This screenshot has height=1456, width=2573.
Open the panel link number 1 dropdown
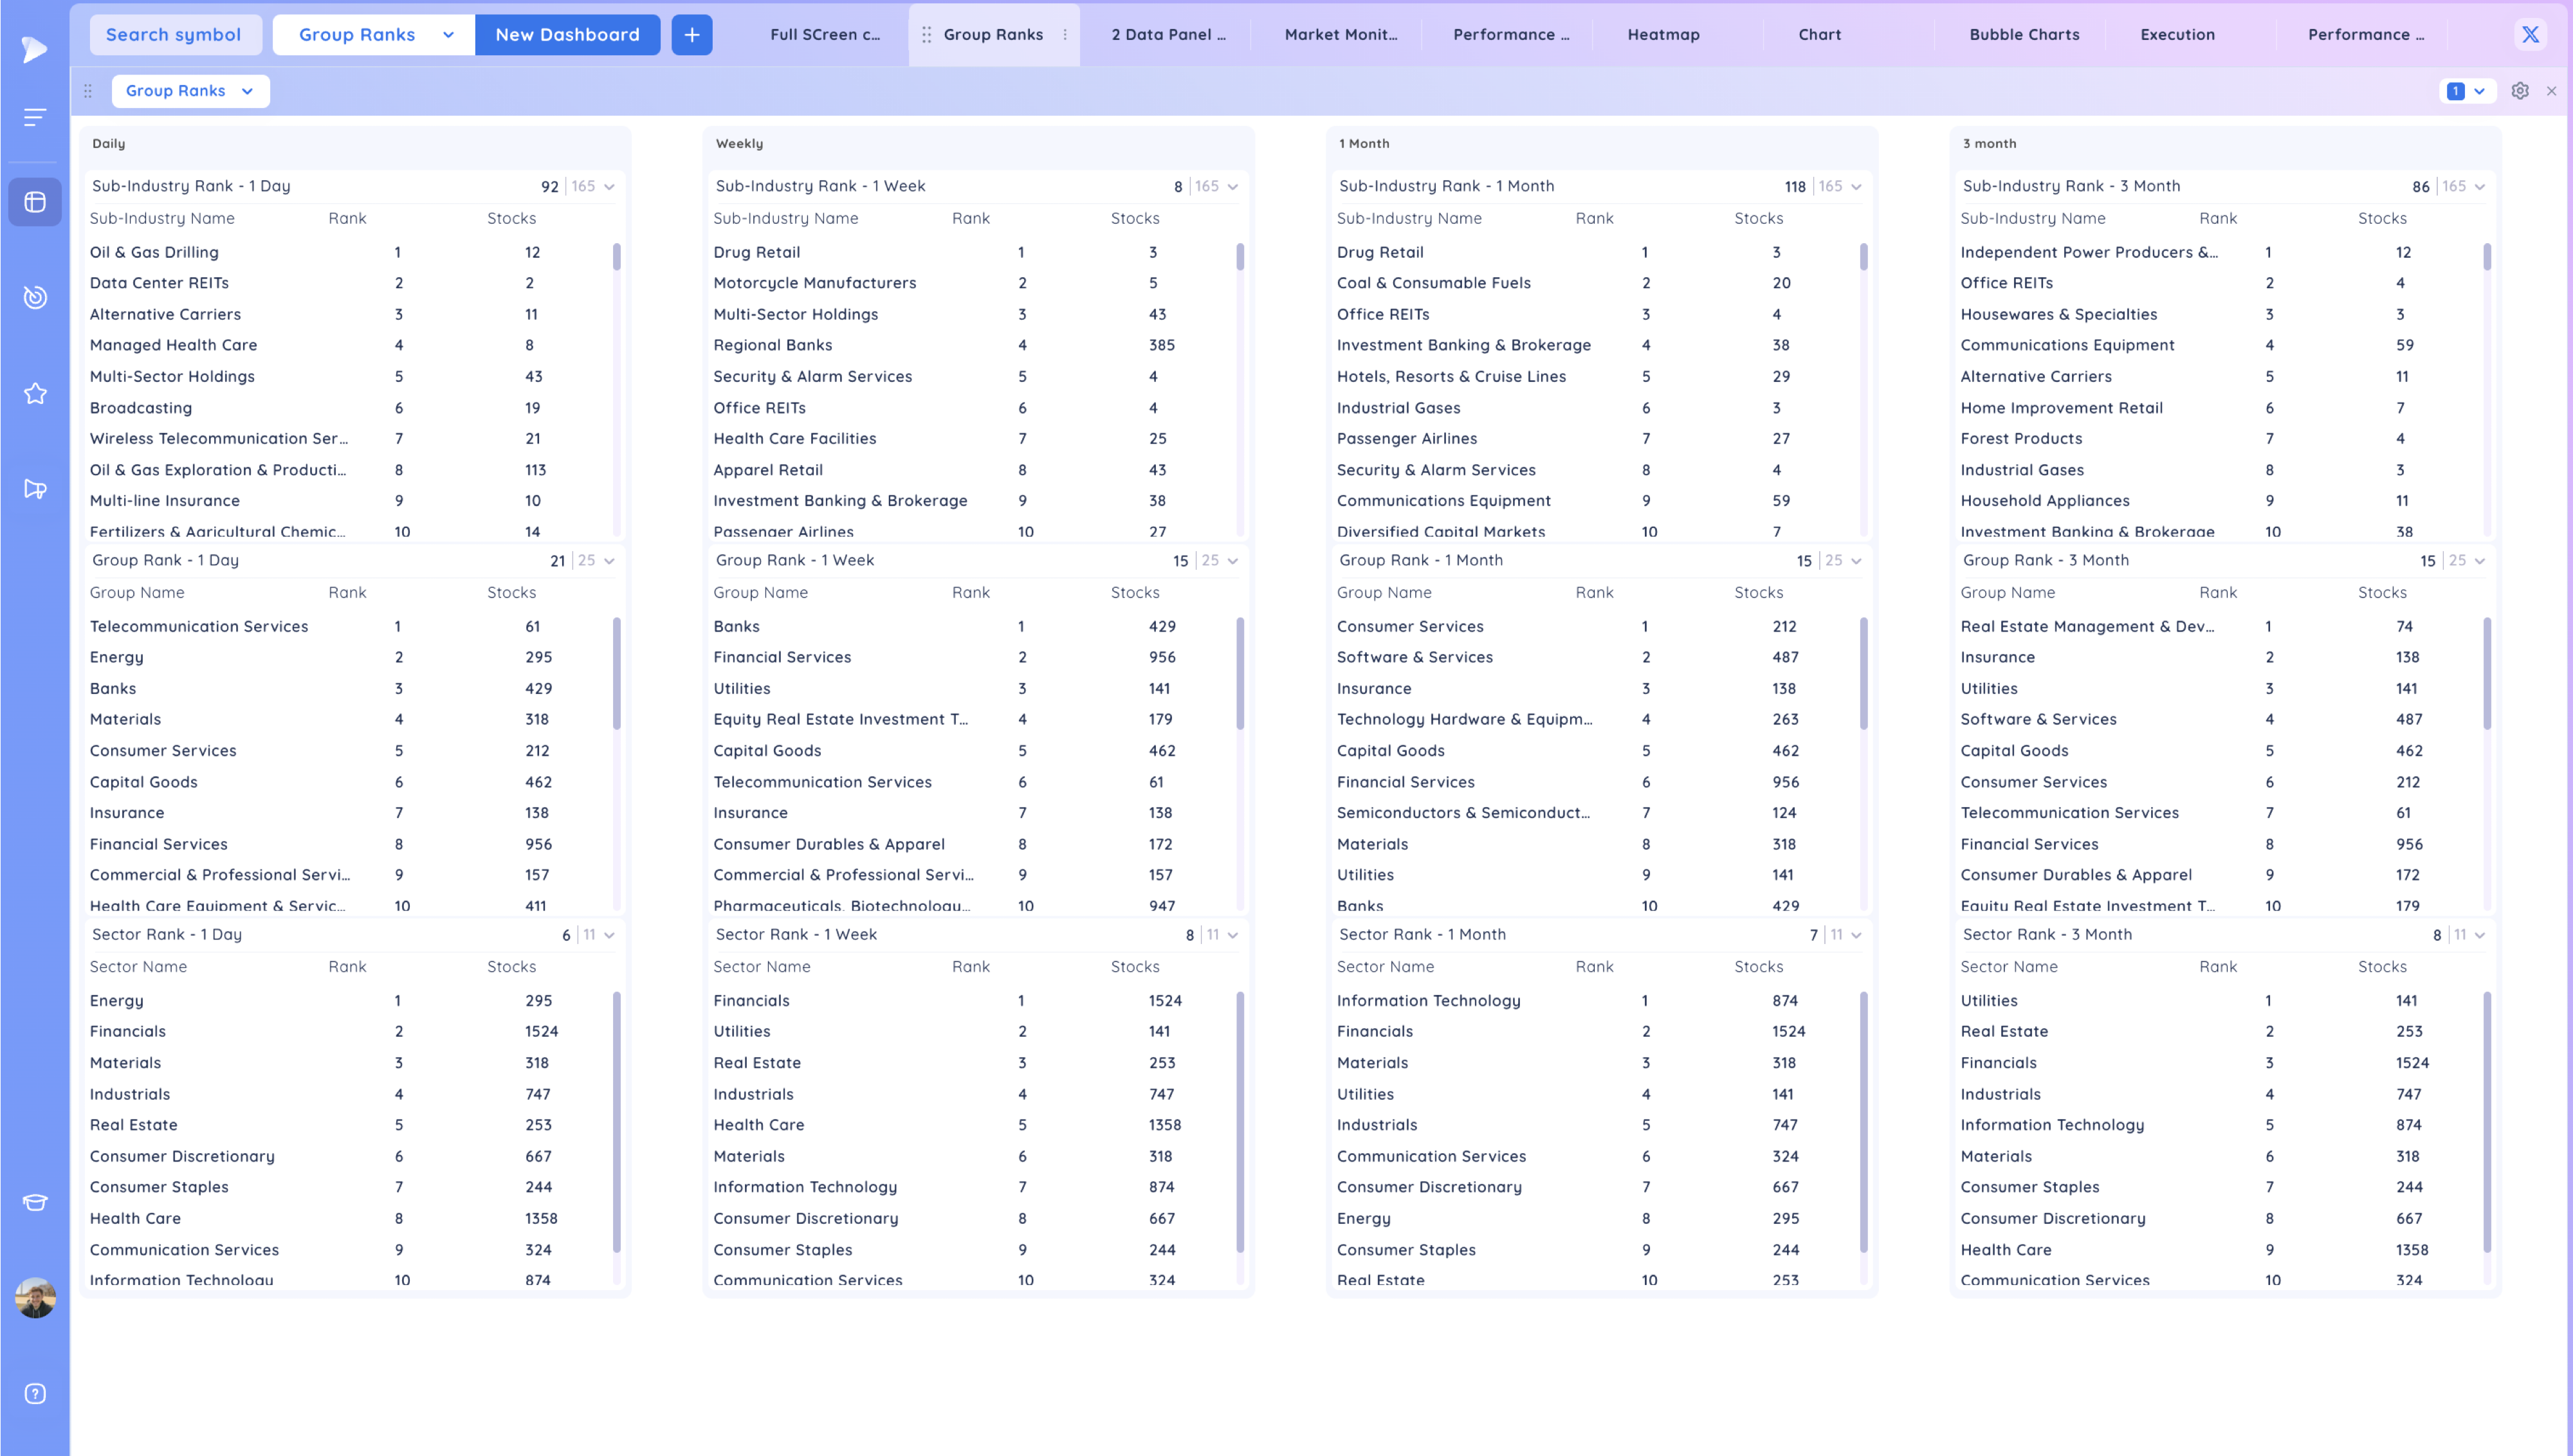2466,91
